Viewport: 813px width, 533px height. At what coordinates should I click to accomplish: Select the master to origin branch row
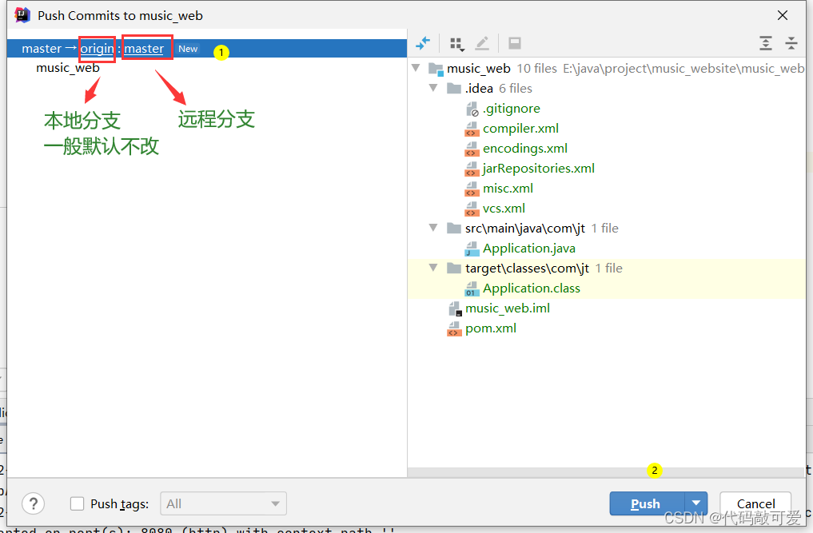point(207,48)
